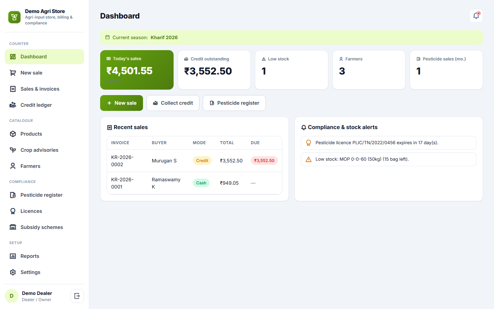Open Pesticide register quick action button

[234, 103]
